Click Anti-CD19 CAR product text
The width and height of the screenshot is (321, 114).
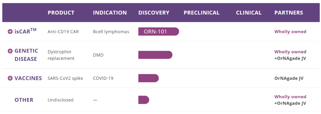tap(63, 32)
